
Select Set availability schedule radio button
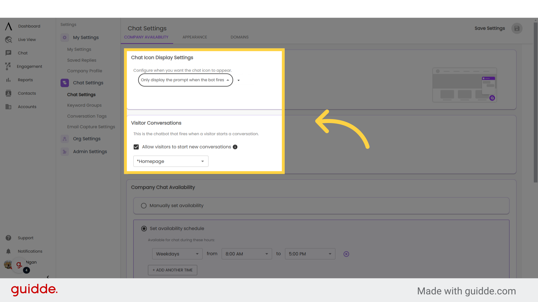pyautogui.click(x=144, y=229)
